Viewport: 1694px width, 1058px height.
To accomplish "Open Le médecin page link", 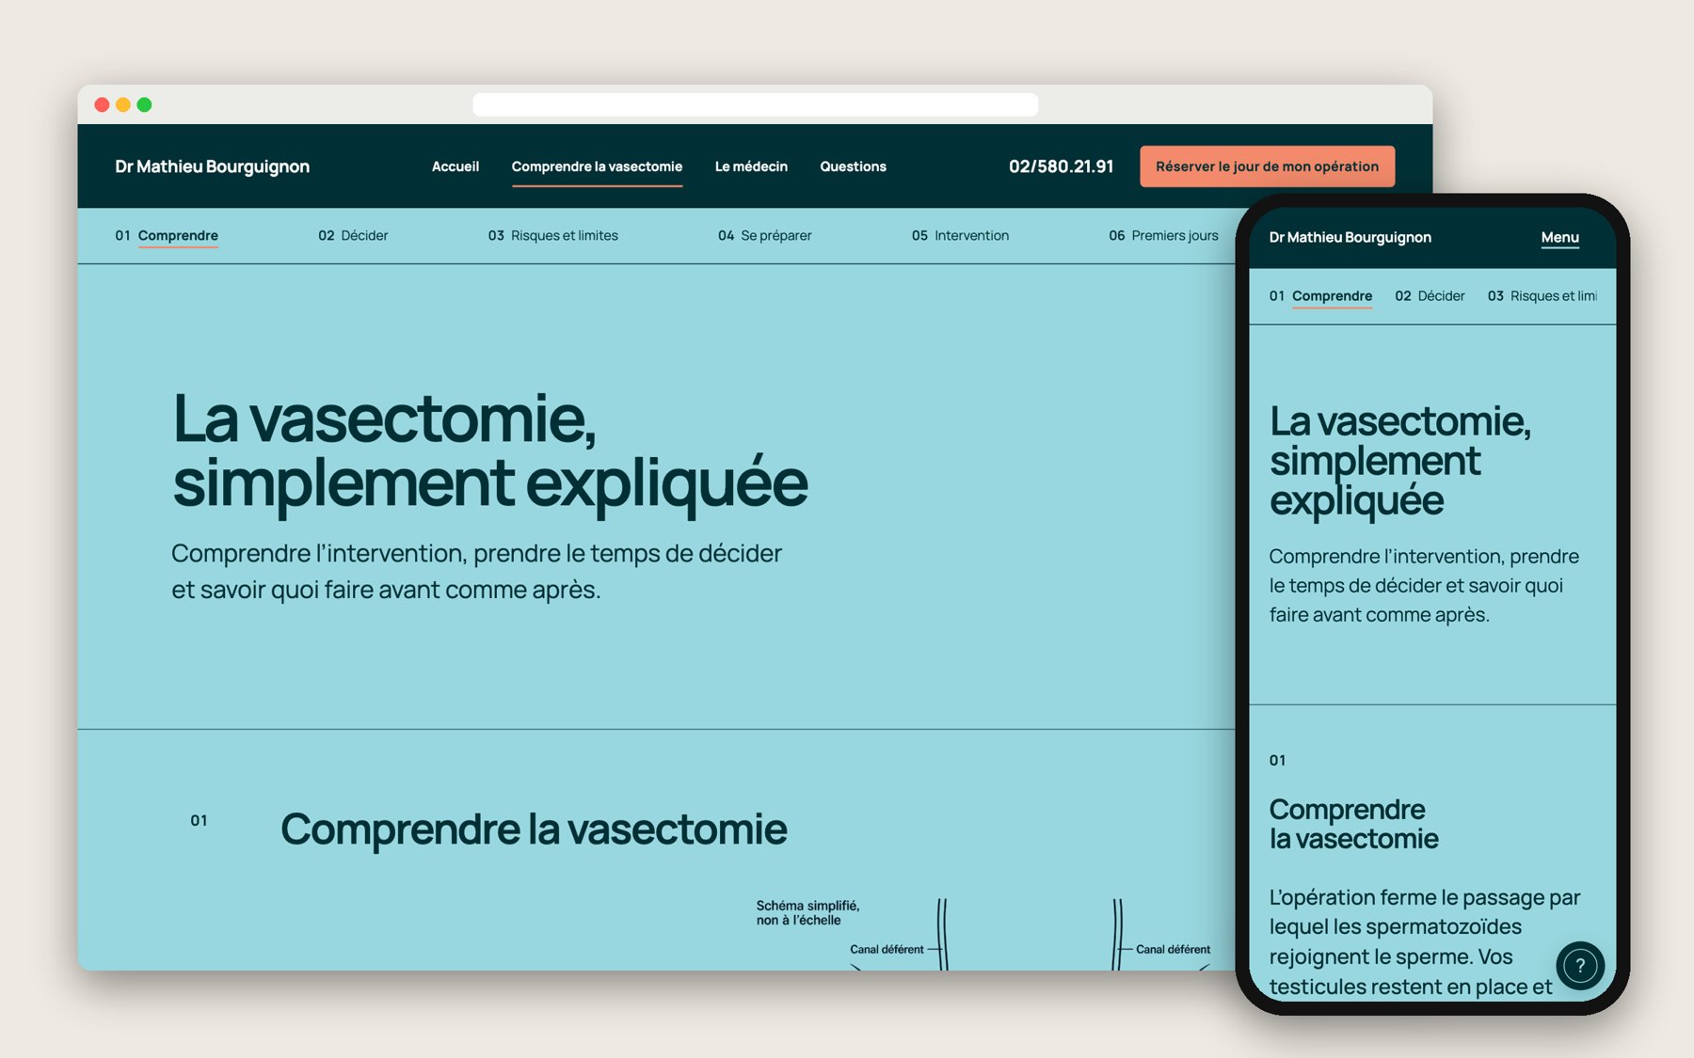I will [x=751, y=166].
